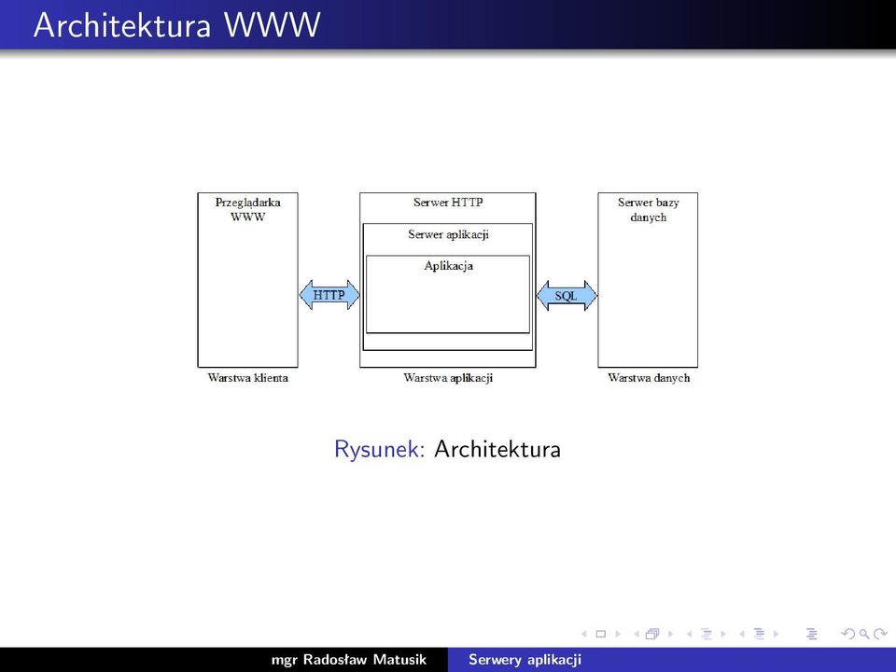Click the Przeglądarka WWW label
The image size is (896, 672).
pyautogui.click(x=248, y=209)
